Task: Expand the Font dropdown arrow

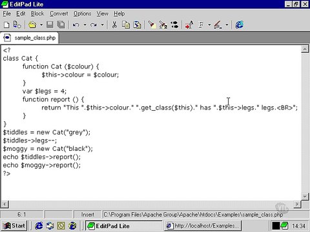Action: [209, 25]
